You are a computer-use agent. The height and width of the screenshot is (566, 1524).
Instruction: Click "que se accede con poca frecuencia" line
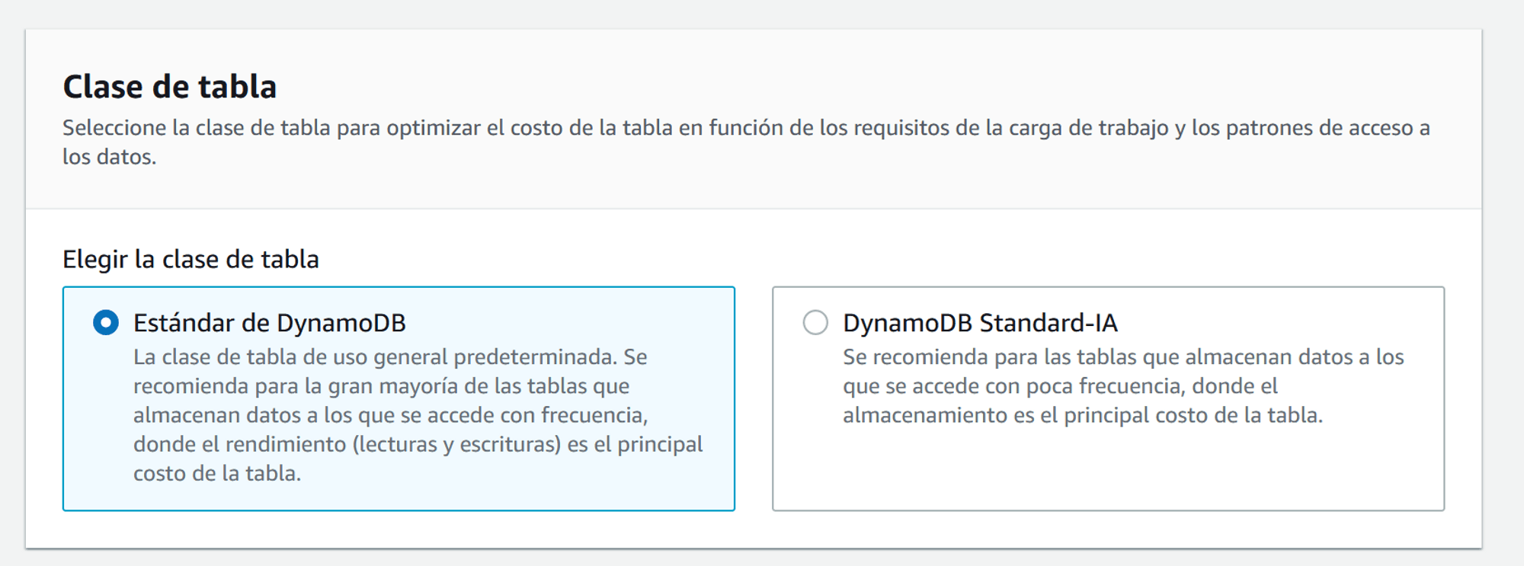(x=1059, y=386)
